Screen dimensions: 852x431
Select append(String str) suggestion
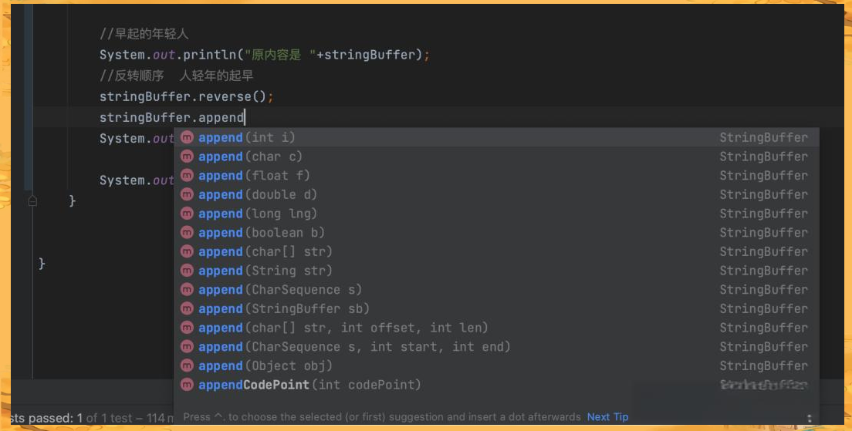click(496, 271)
